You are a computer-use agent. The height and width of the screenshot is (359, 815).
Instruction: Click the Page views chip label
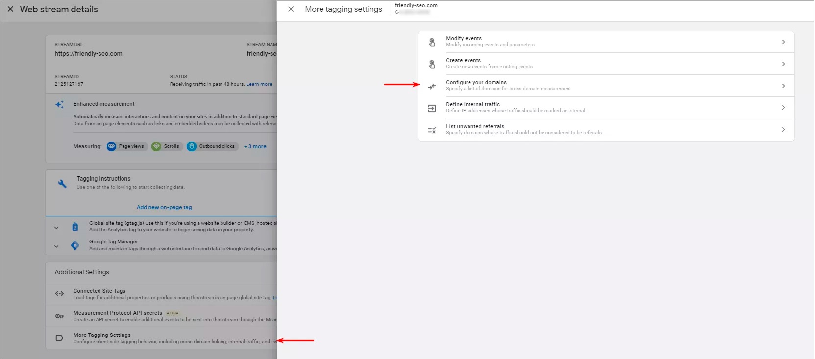pos(131,146)
